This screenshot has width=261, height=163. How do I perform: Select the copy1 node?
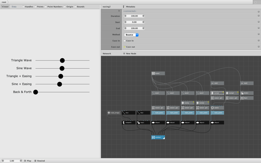[x=143, y=123]
